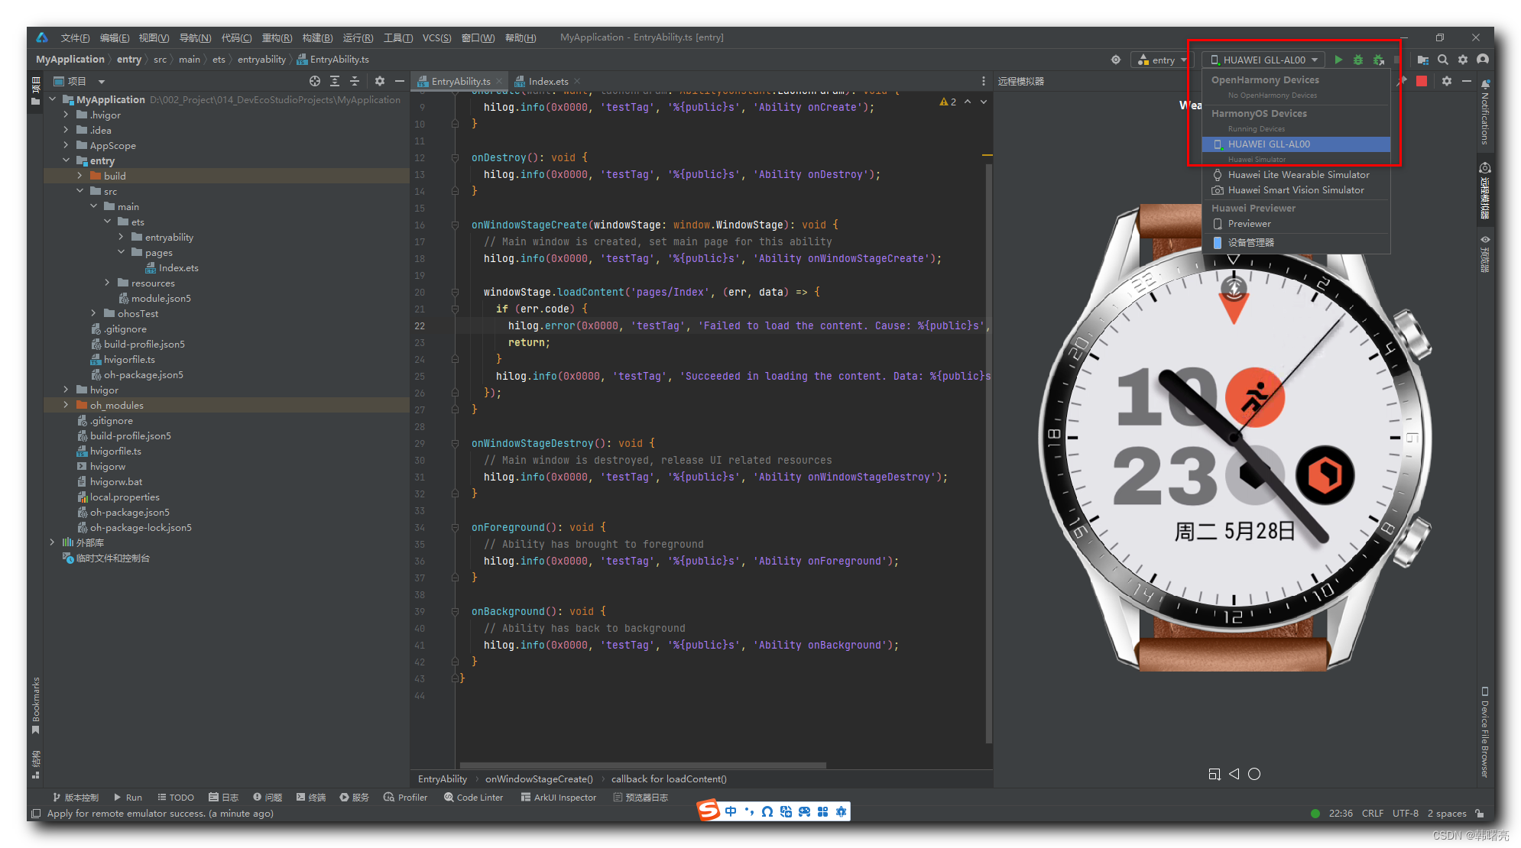Collapse the pages folder in tree
This screenshot has height=848, width=1521.
tap(122, 252)
